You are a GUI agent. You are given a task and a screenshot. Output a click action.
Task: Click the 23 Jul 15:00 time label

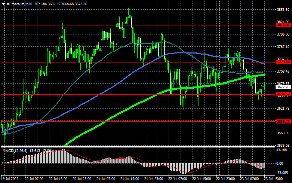click(273, 179)
